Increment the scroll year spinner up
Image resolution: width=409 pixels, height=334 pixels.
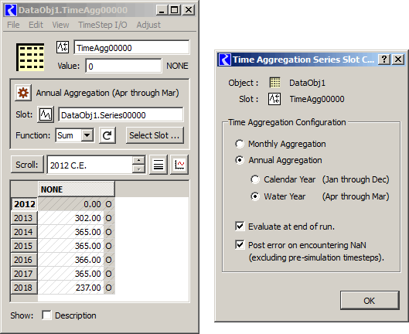tap(138, 160)
